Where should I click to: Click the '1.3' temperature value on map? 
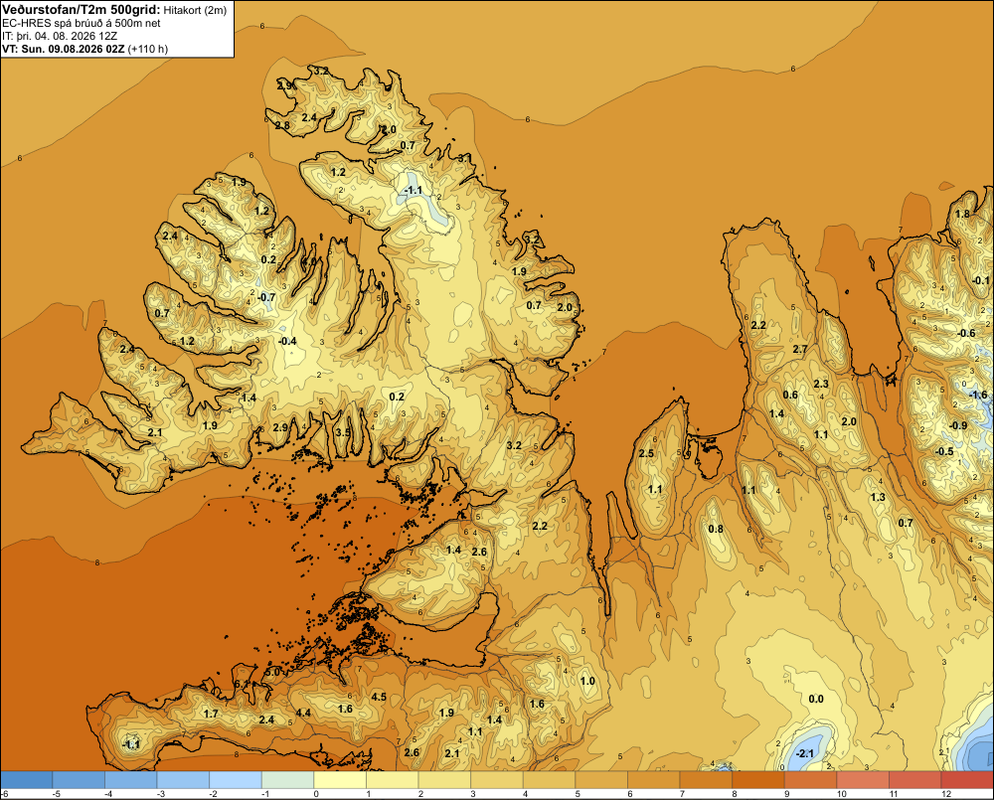tap(878, 497)
